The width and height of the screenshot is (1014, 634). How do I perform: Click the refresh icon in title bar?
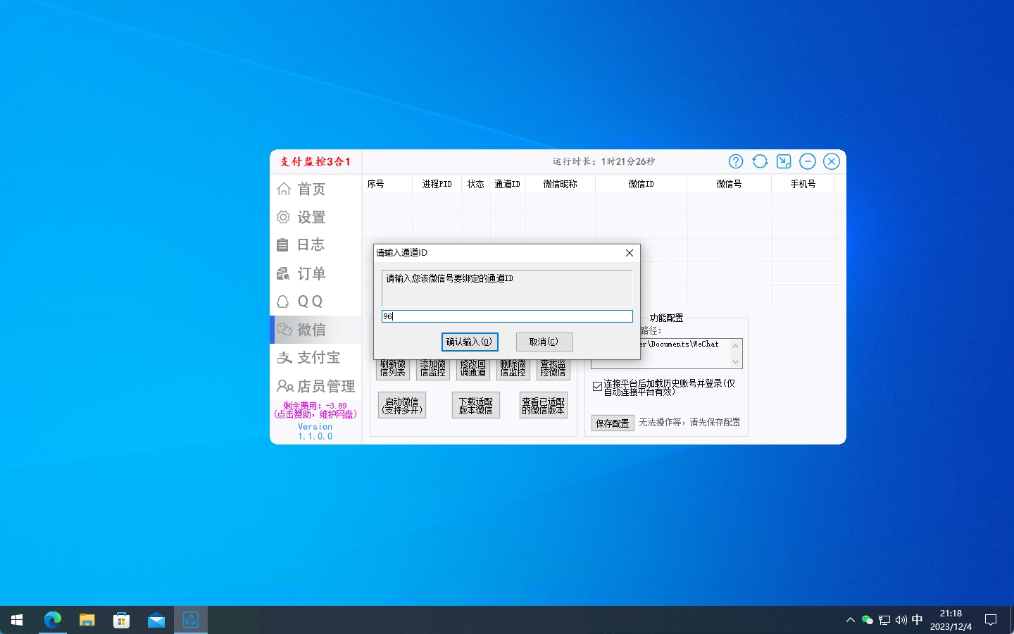pyautogui.click(x=760, y=161)
